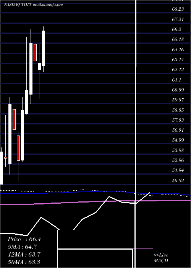Image resolution: width=191 pixels, height=268 pixels.
Task: Click the 60.09 price axis label
Action: (x=178, y=90)
